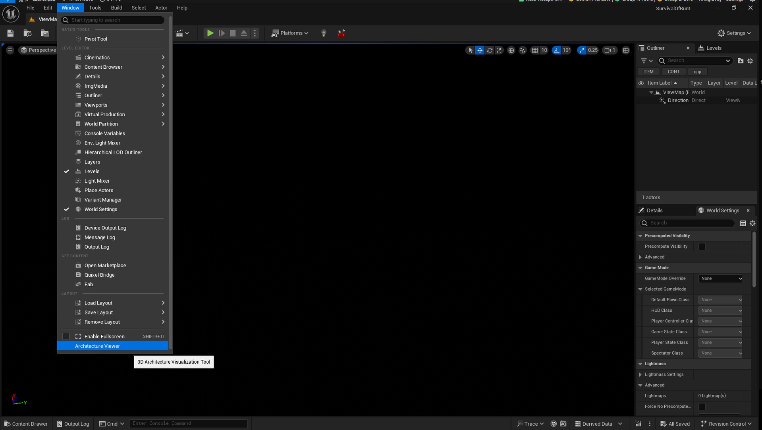Collapse the Game Mode section
This screenshot has height=430, width=762.
tap(640, 268)
